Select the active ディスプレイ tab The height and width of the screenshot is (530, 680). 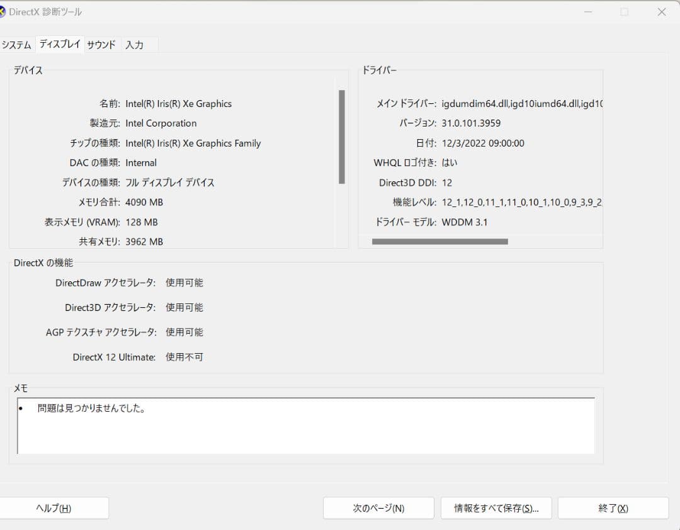pos(60,44)
